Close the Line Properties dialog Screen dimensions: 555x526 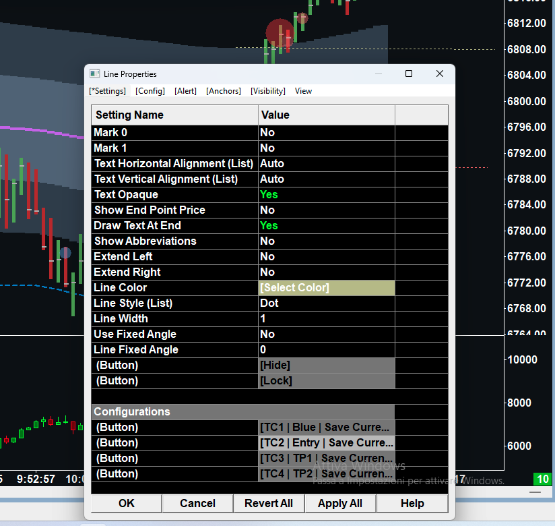(x=440, y=74)
